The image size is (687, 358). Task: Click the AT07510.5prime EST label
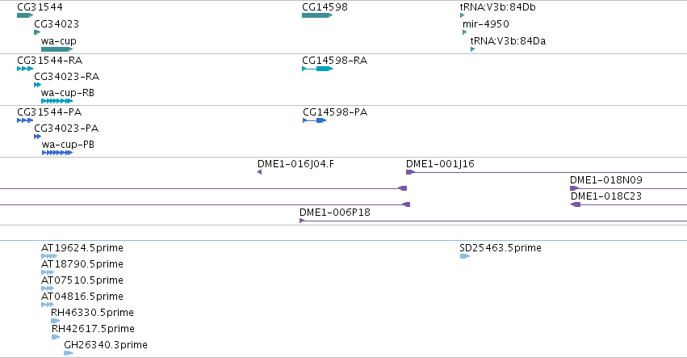coord(82,280)
